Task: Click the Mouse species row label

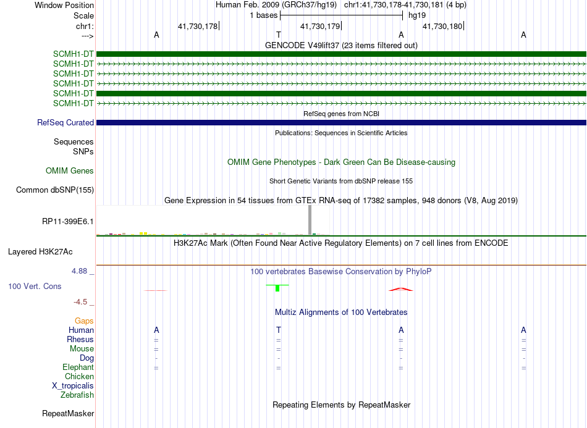Action: 82,349
